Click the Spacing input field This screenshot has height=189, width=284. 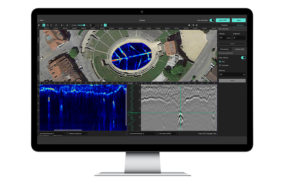tap(232, 74)
